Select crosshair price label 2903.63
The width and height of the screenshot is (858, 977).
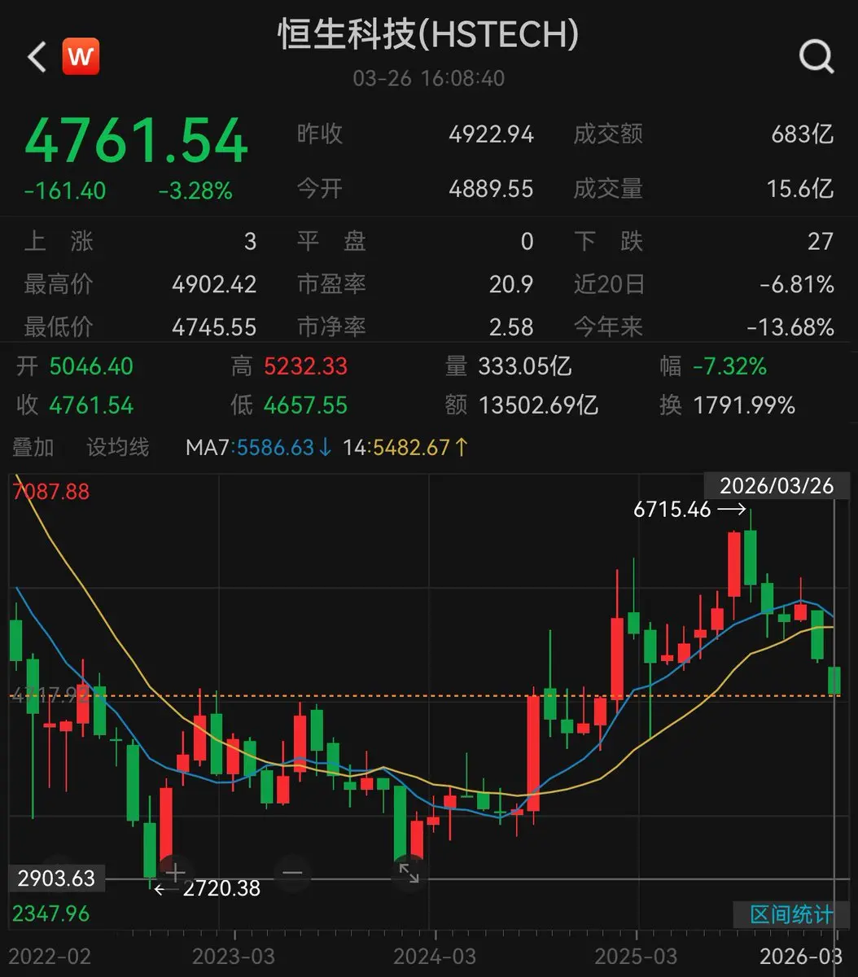click(x=57, y=879)
